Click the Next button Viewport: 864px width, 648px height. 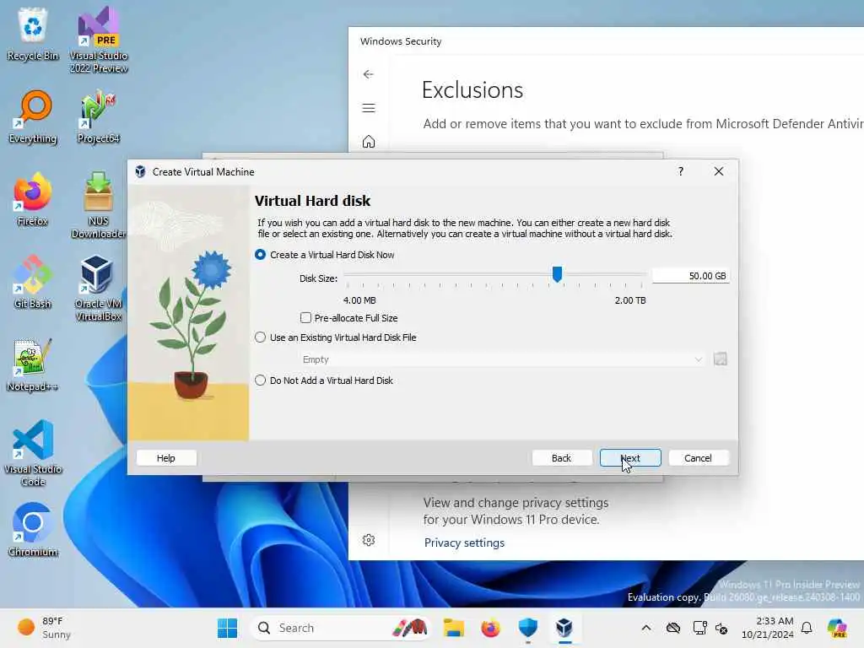click(x=630, y=458)
